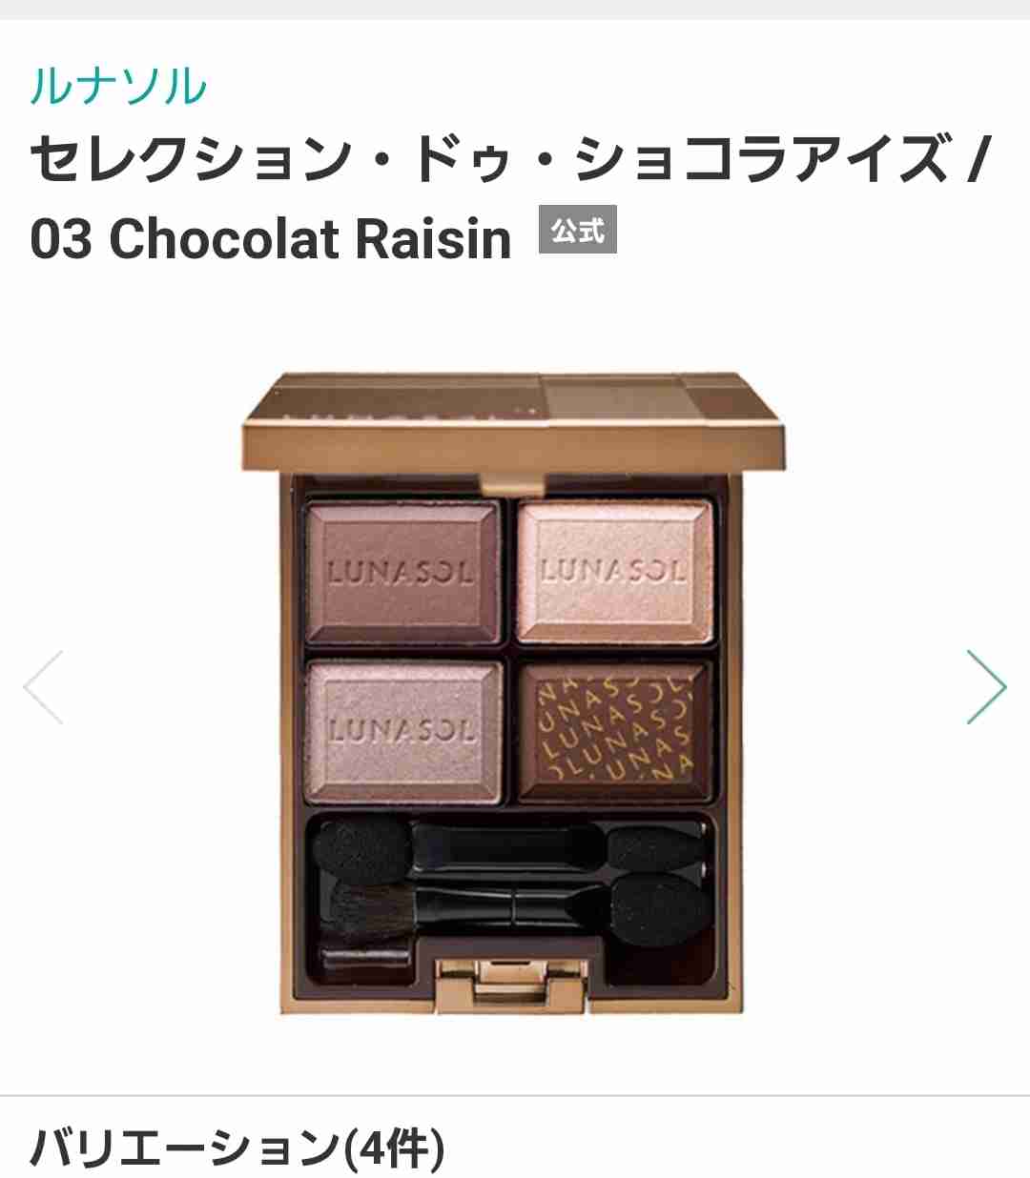Show the next product image
The image size is (1030, 1178).
986,687
